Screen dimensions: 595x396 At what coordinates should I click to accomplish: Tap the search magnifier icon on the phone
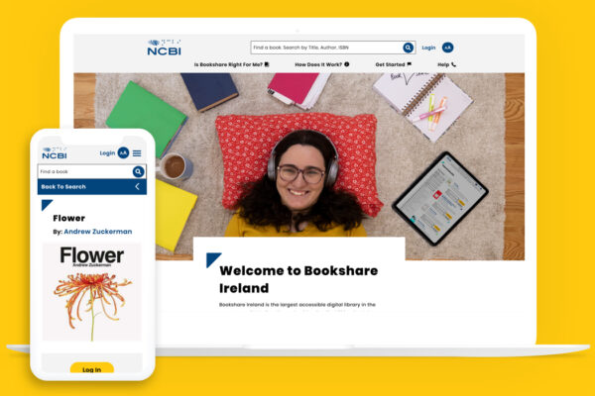point(138,171)
